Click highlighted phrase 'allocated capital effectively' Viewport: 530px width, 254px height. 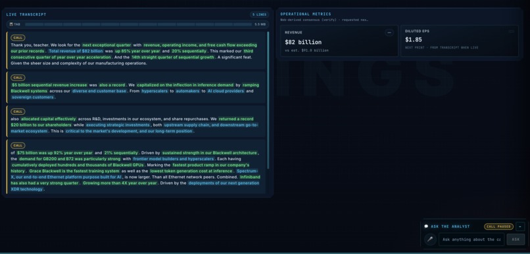[x=49, y=119]
